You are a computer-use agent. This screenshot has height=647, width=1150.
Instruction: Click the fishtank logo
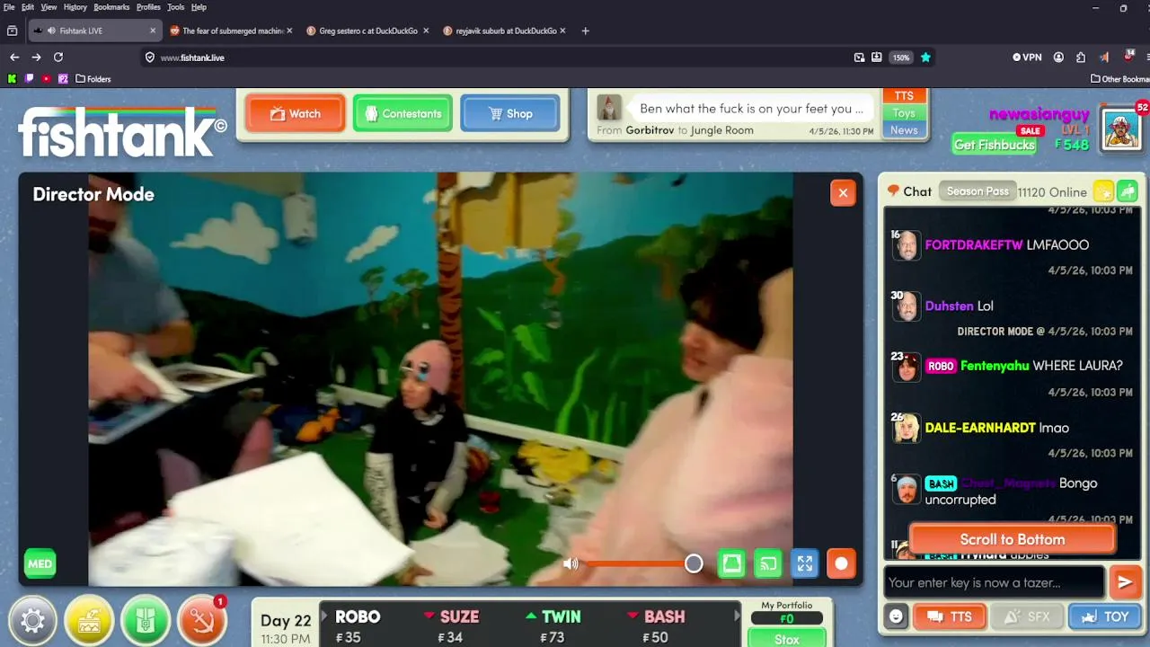(122, 132)
